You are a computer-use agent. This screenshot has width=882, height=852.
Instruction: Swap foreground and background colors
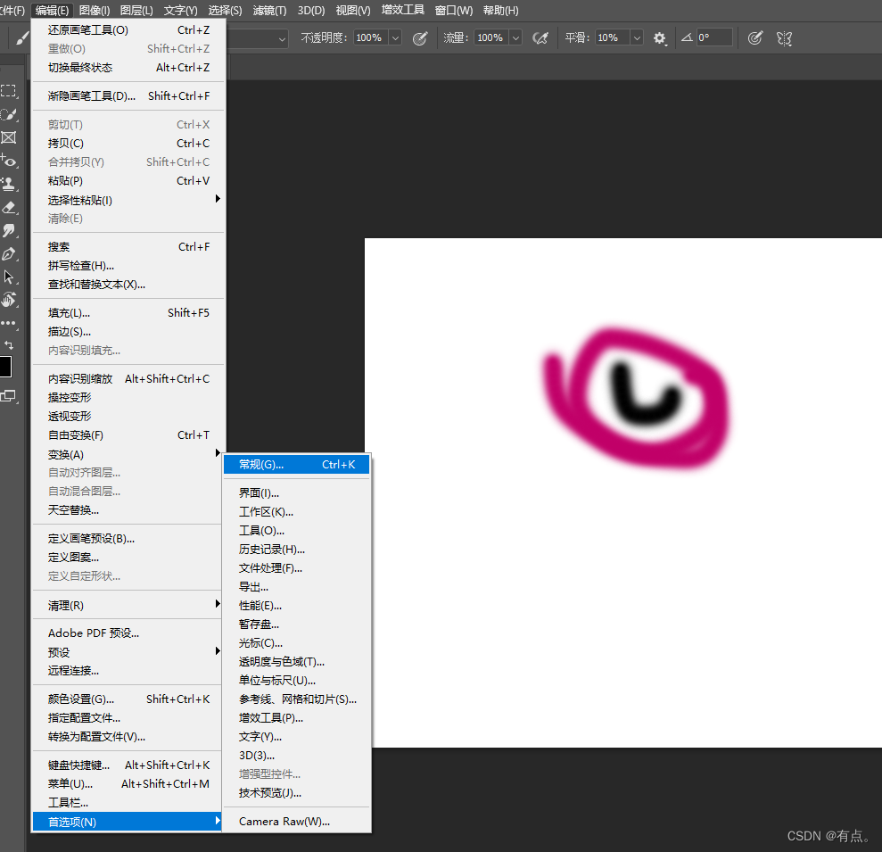8,344
